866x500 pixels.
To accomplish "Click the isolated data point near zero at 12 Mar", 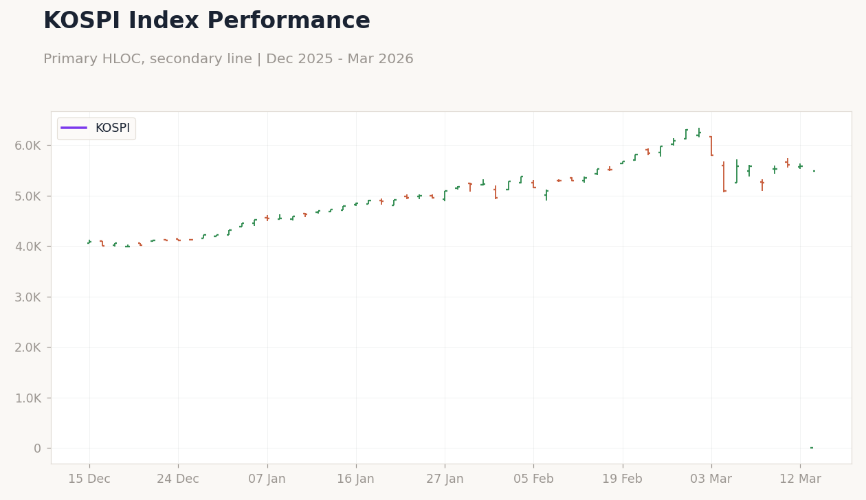I will [811, 447].
